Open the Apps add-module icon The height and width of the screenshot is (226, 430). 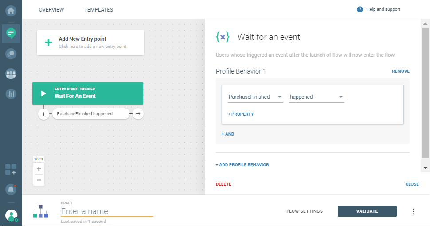11,169
